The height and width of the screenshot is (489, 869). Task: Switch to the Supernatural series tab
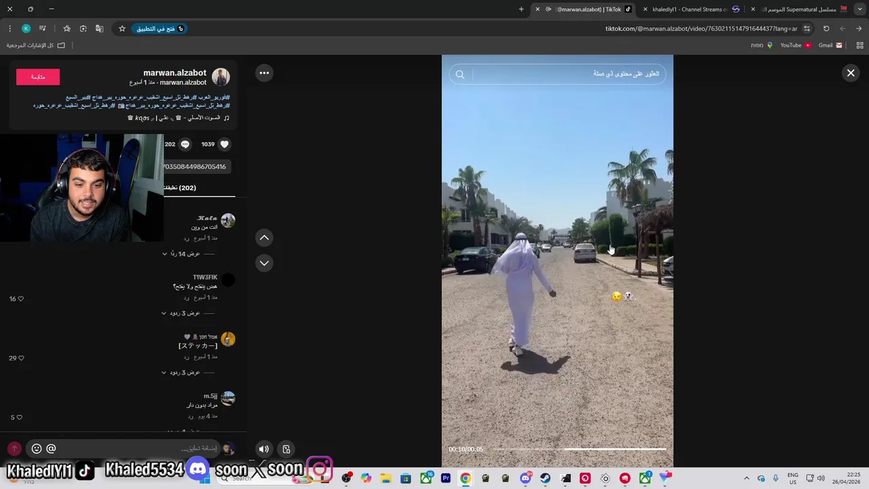pyautogui.click(x=805, y=10)
